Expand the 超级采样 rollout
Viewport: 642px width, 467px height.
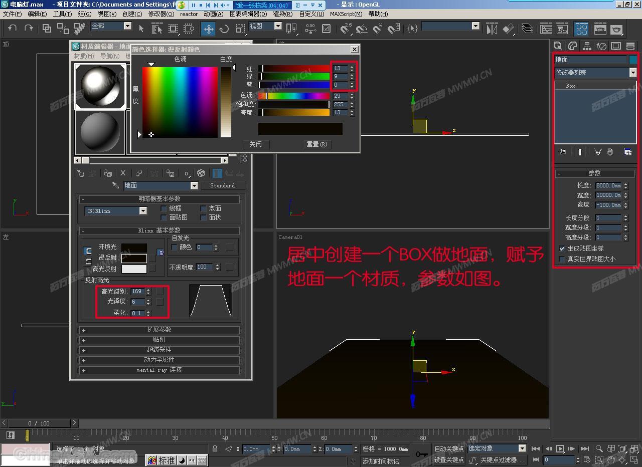(x=159, y=350)
